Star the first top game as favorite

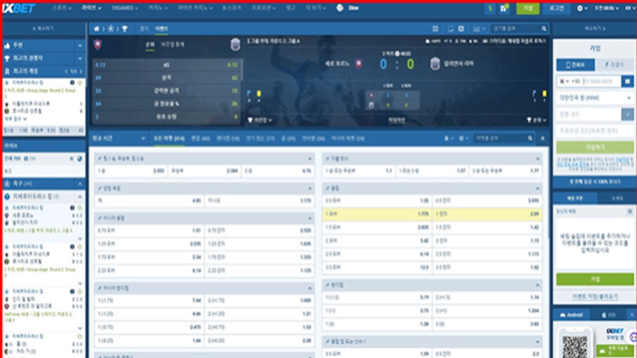pos(80,83)
